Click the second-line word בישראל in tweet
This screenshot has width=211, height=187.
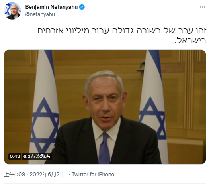(x=190, y=40)
